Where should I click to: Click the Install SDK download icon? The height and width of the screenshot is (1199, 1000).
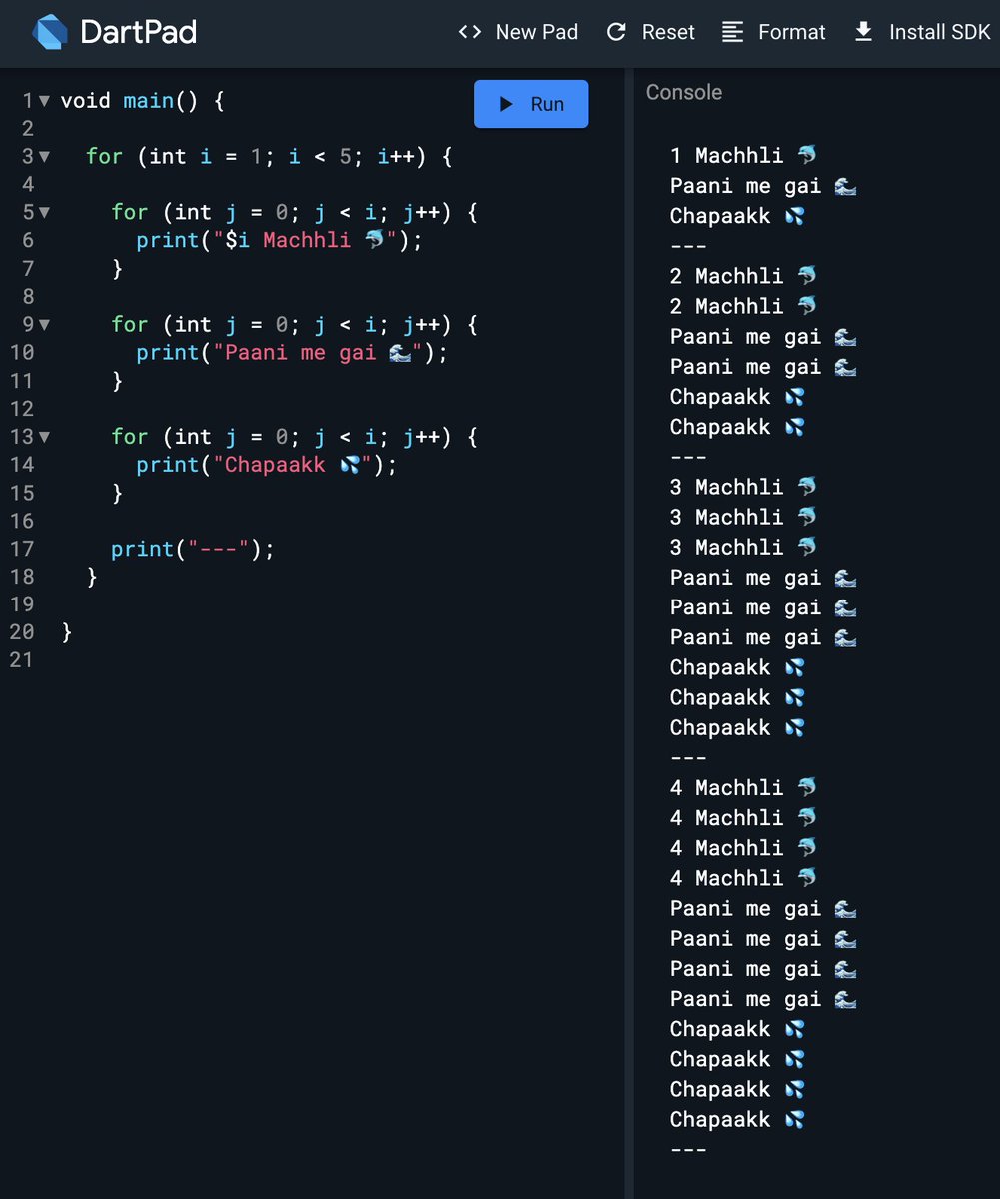pyautogui.click(x=863, y=32)
